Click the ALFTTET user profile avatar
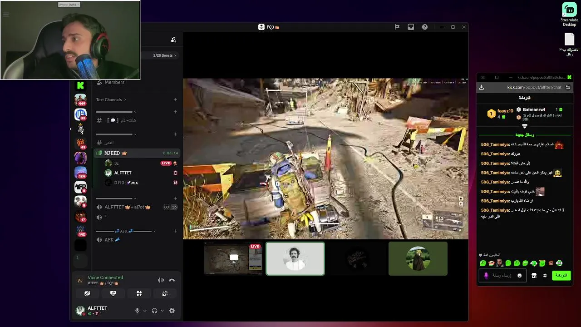The width and height of the screenshot is (581, 327). (x=80, y=310)
